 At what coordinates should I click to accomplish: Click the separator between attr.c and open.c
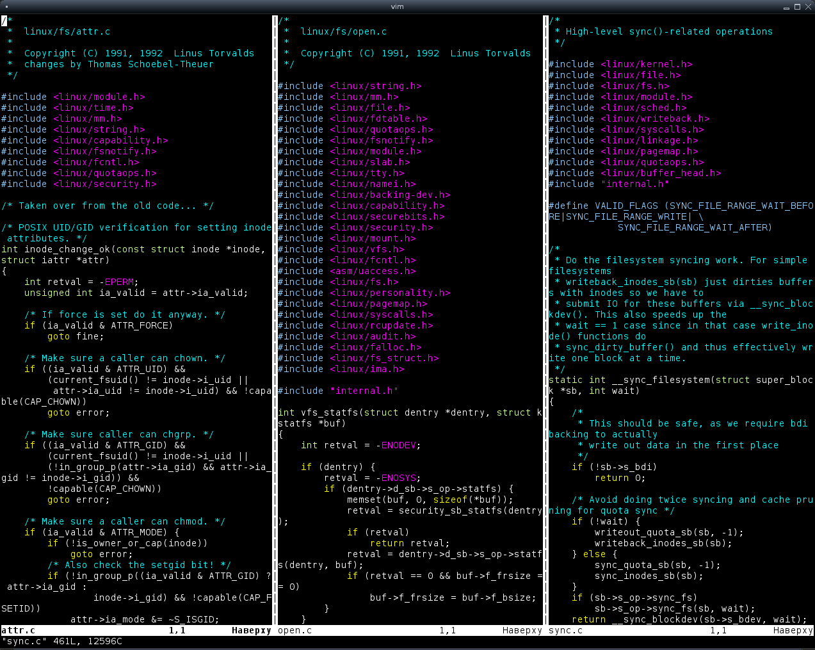pos(275,320)
